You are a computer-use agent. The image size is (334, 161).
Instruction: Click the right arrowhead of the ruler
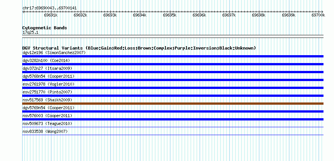pos(322,12)
